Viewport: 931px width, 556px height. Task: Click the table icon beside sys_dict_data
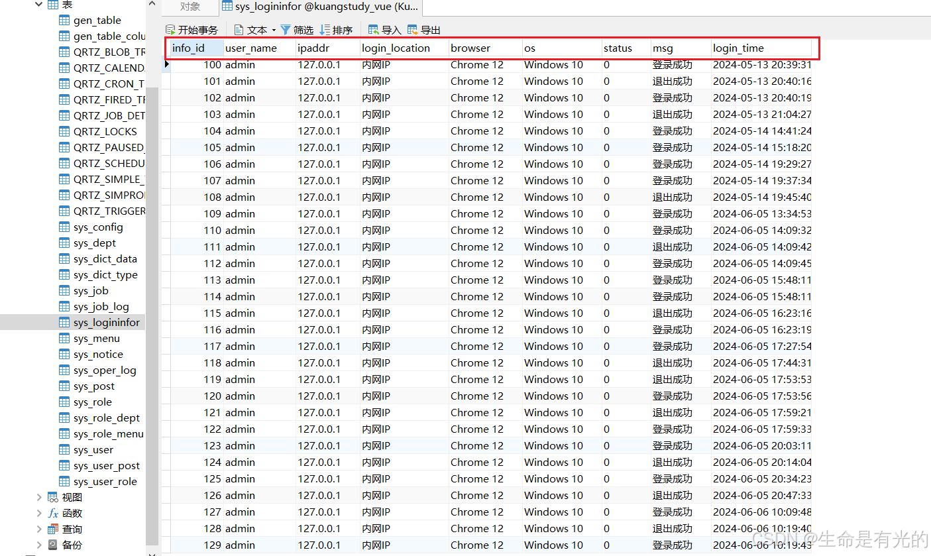click(x=64, y=259)
